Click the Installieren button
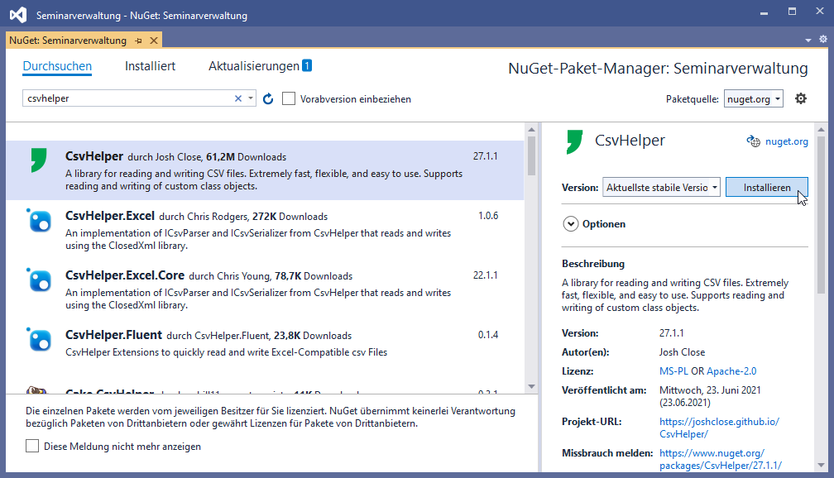The image size is (834, 478). (766, 188)
